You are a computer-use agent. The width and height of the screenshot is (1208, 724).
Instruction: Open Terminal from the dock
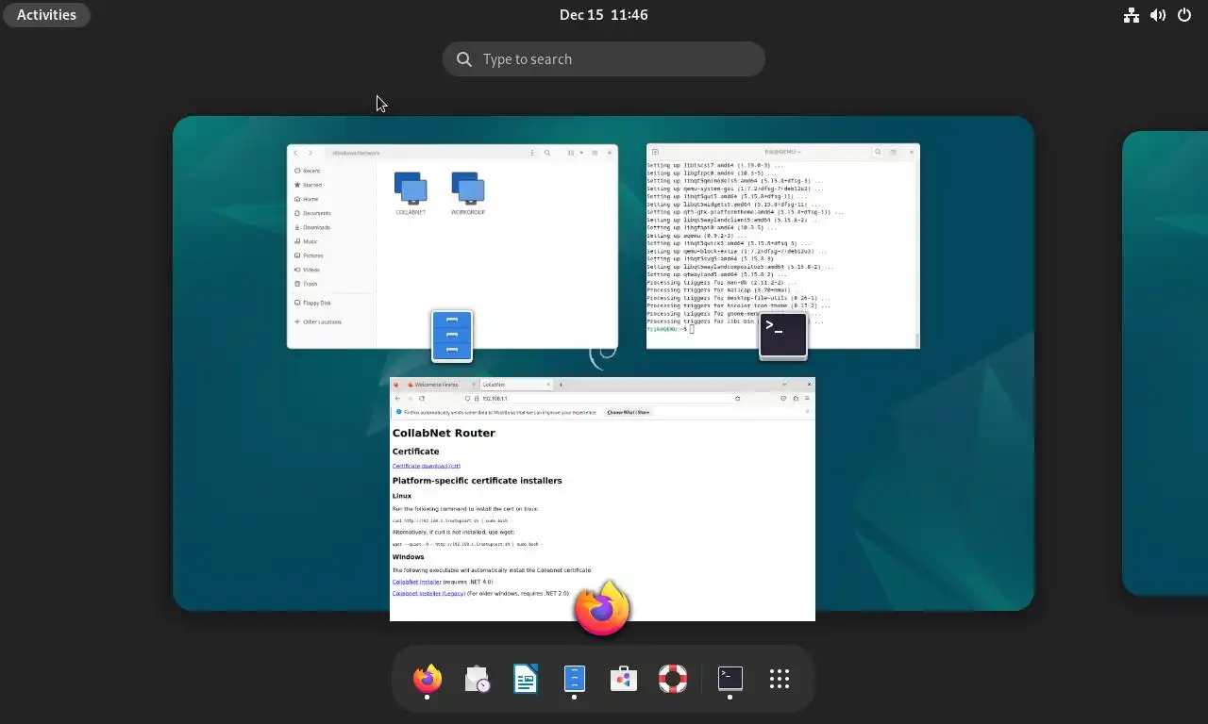[730, 679]
